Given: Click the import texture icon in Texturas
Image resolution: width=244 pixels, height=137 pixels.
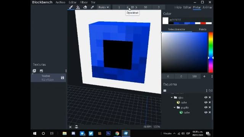Looking at the screenshot, I should tap(34, 71).
